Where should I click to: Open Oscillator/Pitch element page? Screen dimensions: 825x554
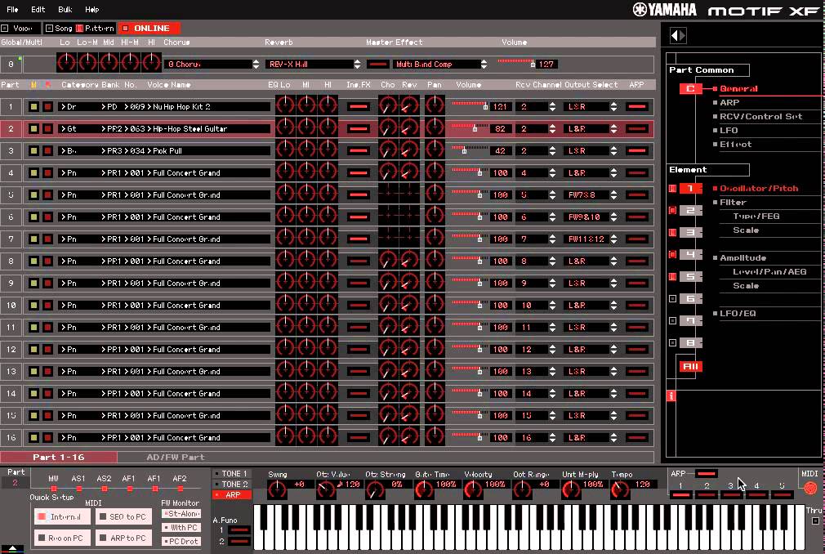coord(759,188)
